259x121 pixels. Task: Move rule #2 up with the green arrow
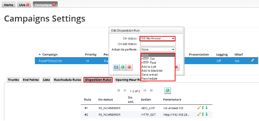203,114
